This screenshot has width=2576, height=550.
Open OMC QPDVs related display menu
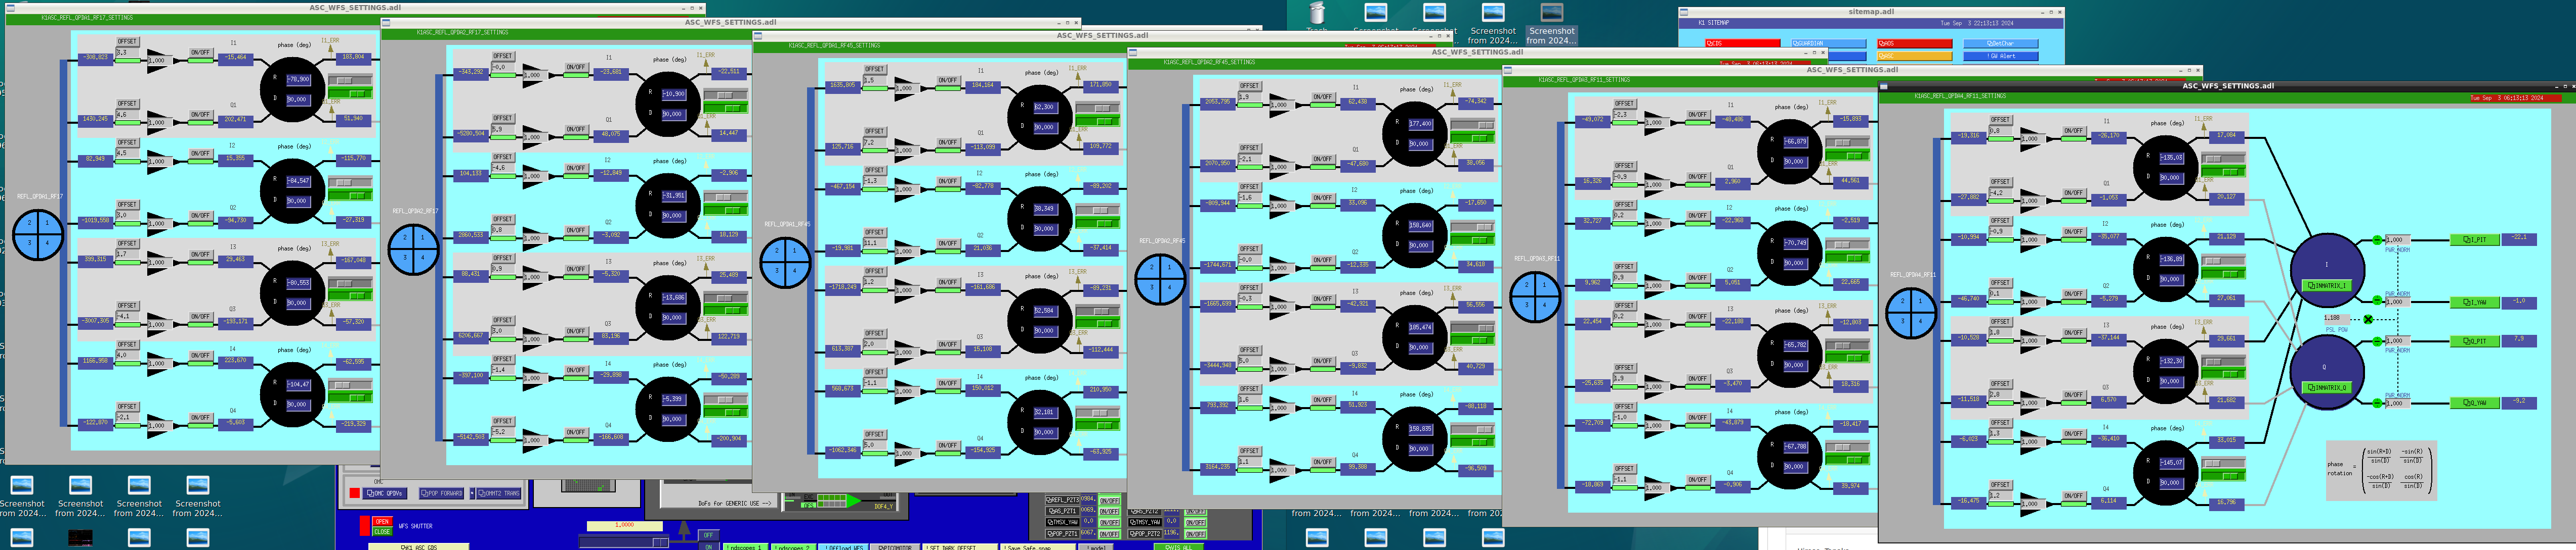pyautogui.click(x=384, y=493)
